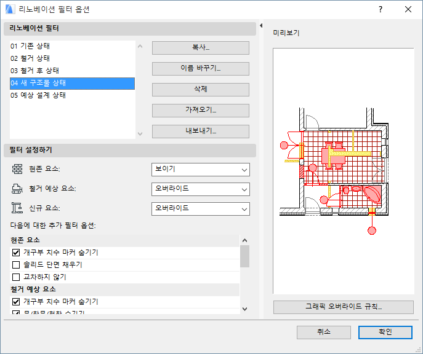Click the new elements crane icon
Image resolution: width=423 pixels, height=354 pixels.
pos(17,208)
